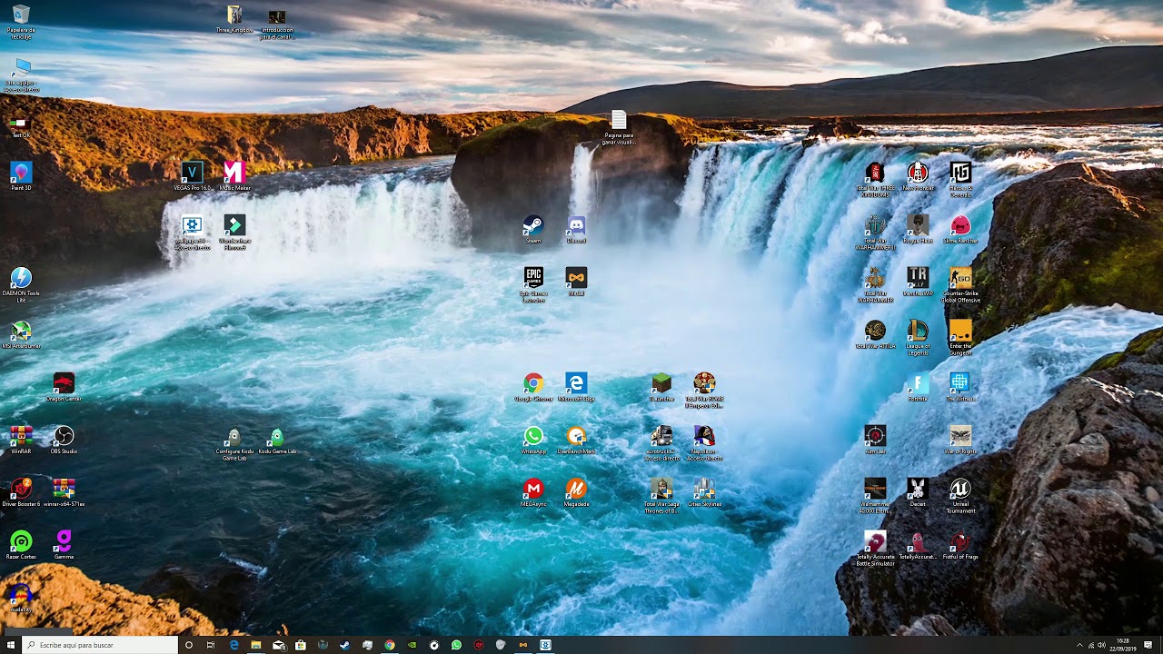This screenshot has width=1163, height=654.
Task: Open the Dragon Center shortcut
Action: (64, 387)
